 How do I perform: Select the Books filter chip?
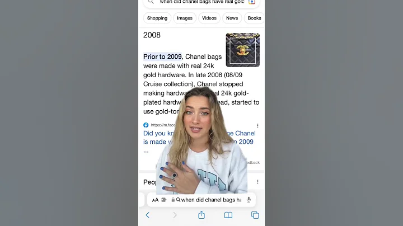click(x=254, y=18)
